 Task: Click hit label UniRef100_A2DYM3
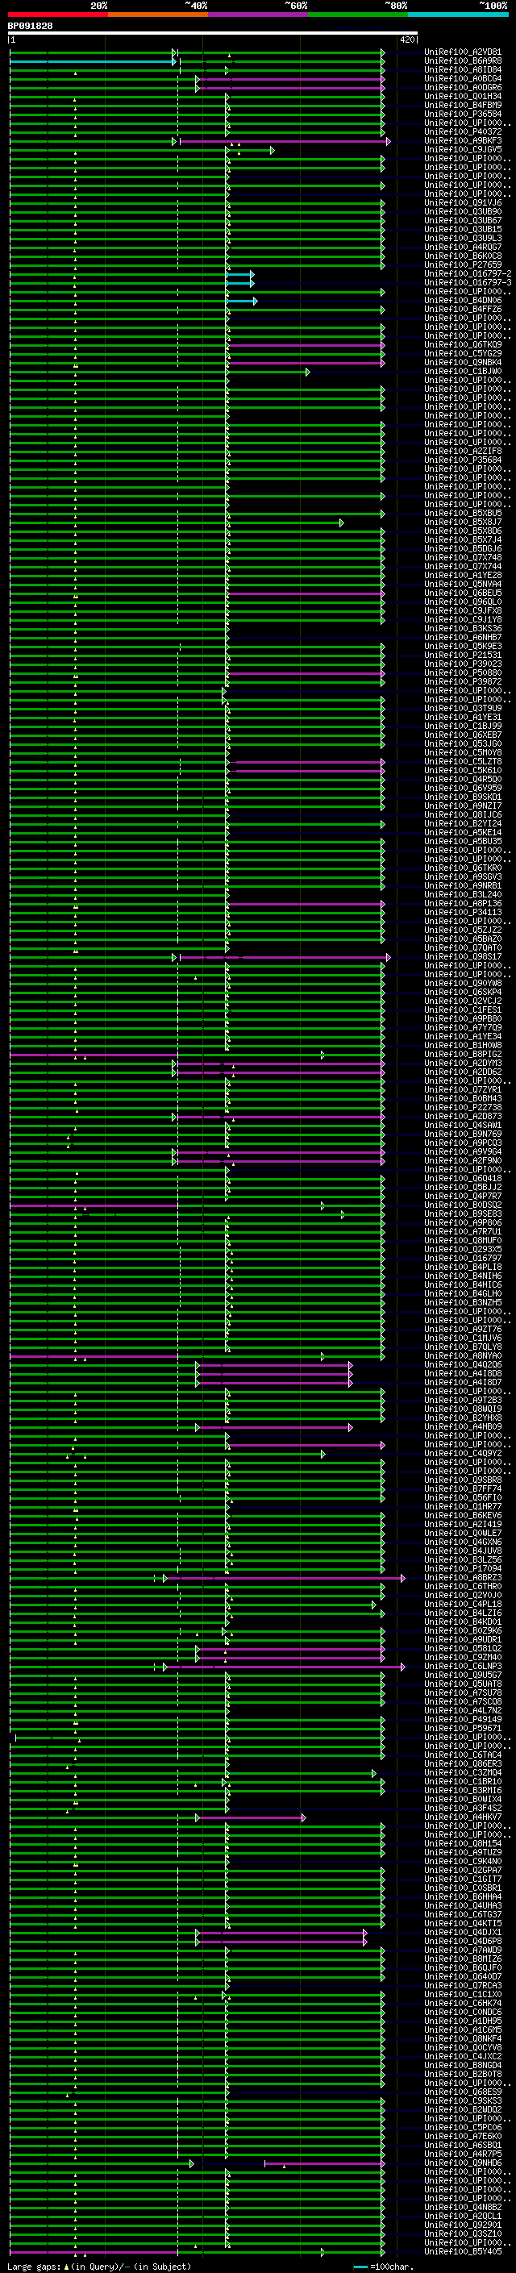click(x=462, y=1064)
